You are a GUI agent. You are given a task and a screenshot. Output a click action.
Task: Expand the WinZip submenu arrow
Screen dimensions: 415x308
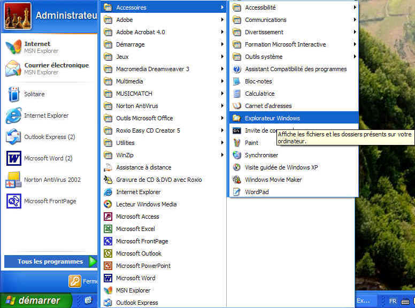click(x=222, y=155)
